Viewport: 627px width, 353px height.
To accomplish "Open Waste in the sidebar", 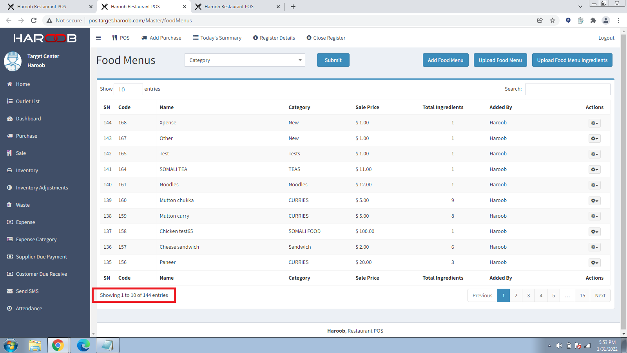I will pos(45,205).
